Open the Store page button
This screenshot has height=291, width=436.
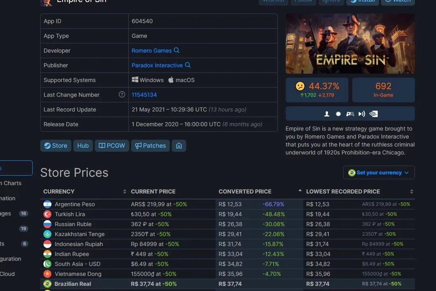click(56, 146)
